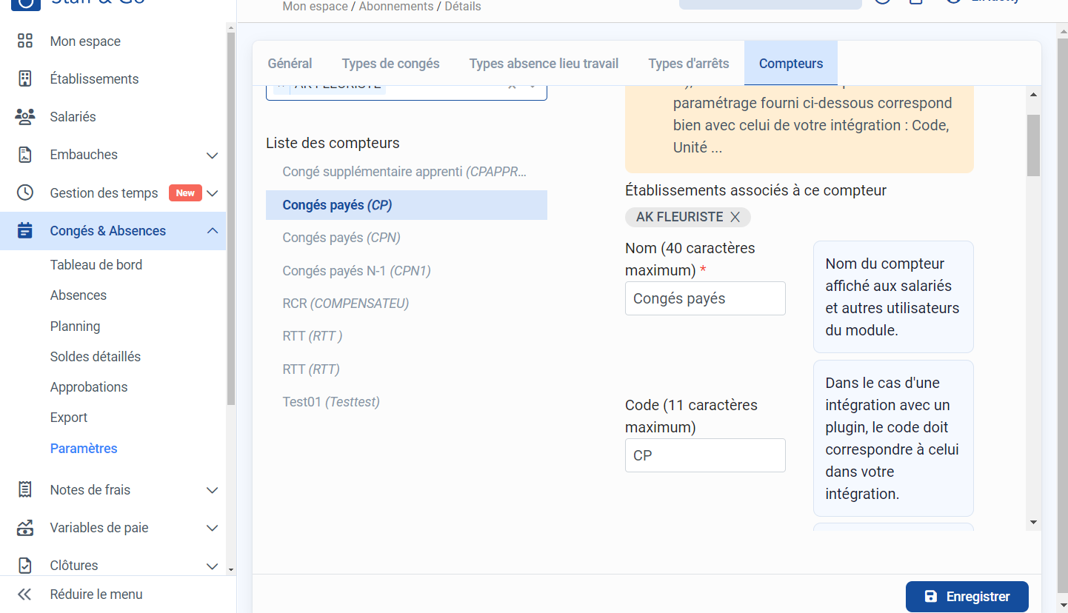Open Mon espace grid icon

[x=25, y=41]
